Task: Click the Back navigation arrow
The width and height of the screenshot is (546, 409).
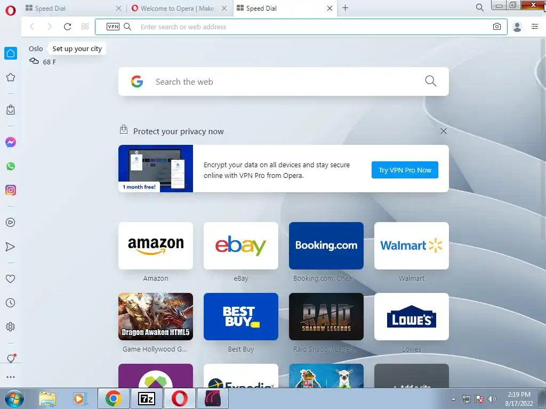Action: point(32,27)
